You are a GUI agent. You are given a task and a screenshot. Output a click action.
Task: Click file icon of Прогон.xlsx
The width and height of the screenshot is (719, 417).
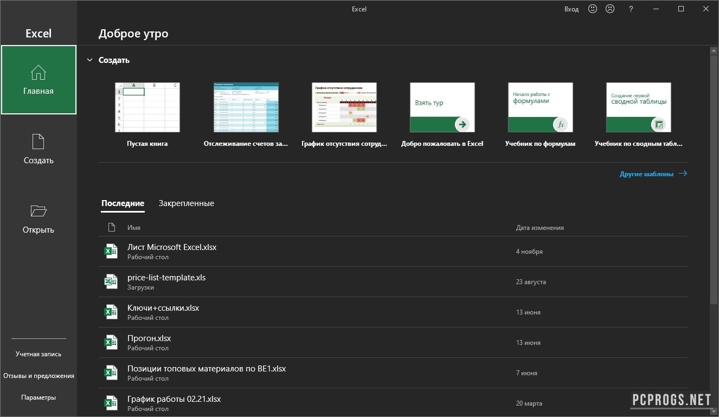111,342
